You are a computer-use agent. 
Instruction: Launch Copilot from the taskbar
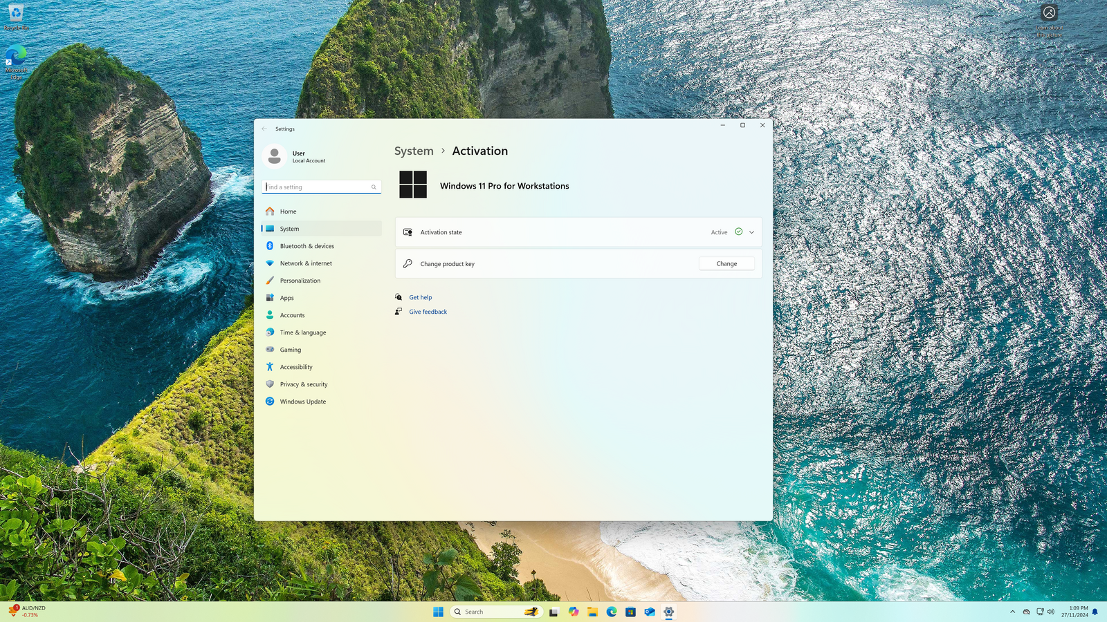coord(574,612)
